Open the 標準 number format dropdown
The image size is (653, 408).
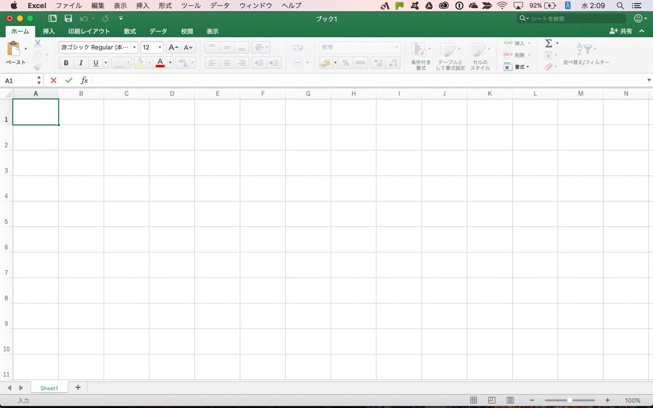[x=398, y=47]
